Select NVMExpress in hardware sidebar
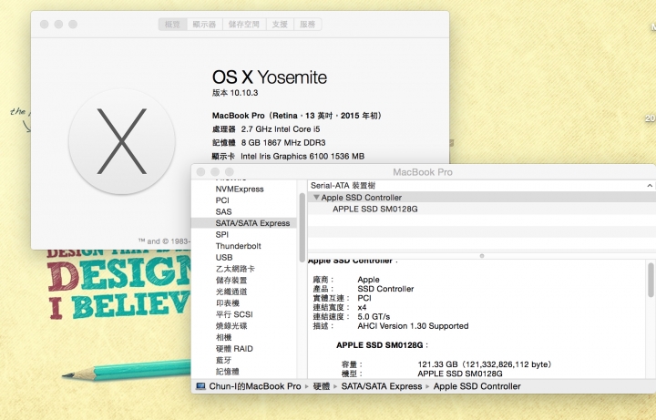656x420 pixels. [x=240, y=190]
